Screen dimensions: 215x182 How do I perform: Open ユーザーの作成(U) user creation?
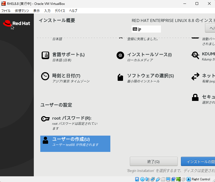pos(75,144)
